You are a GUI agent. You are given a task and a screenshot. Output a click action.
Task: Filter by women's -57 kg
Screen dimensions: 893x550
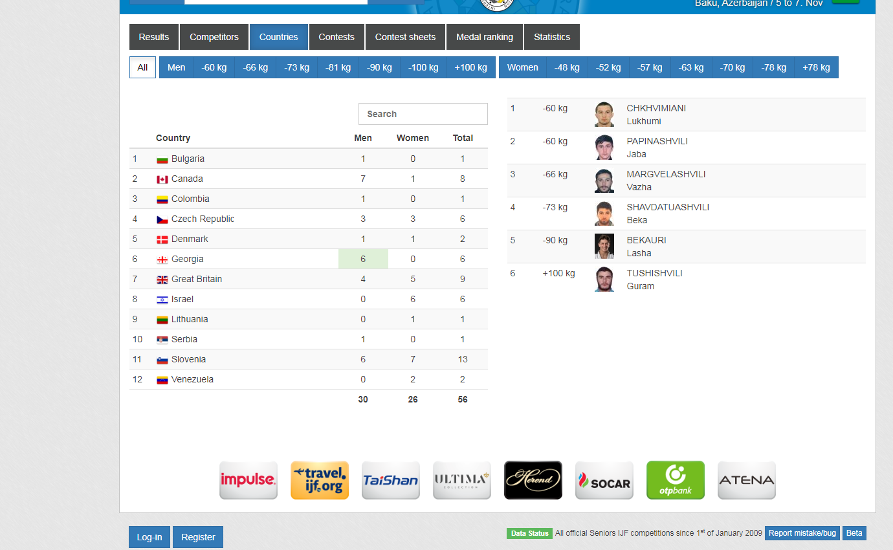tap(650, 67)
